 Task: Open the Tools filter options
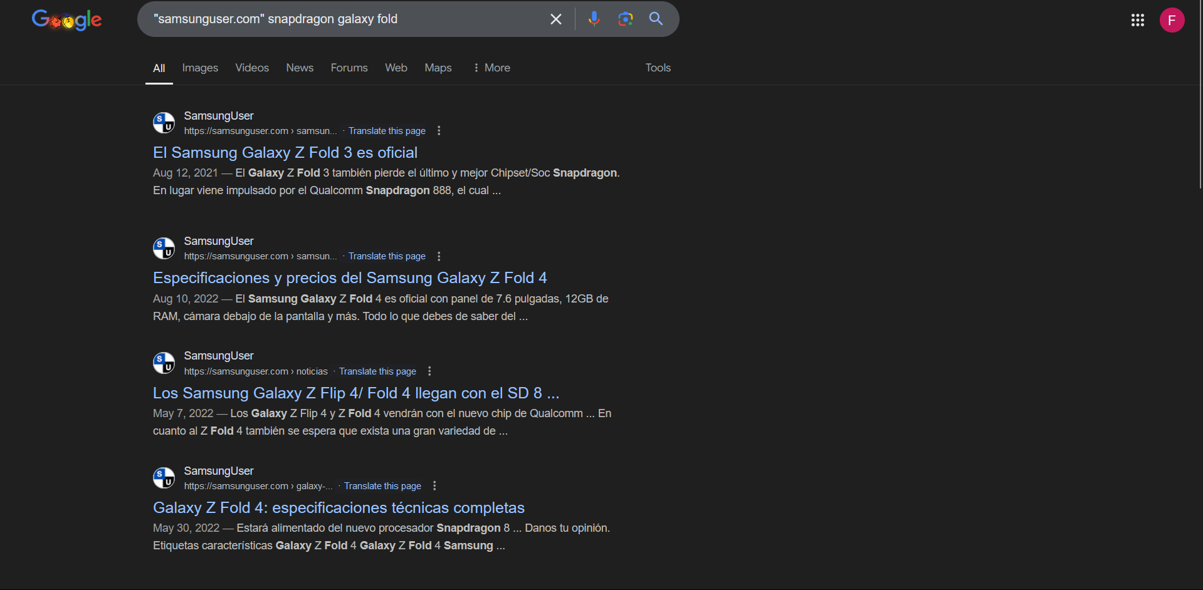tap(658, 68)
